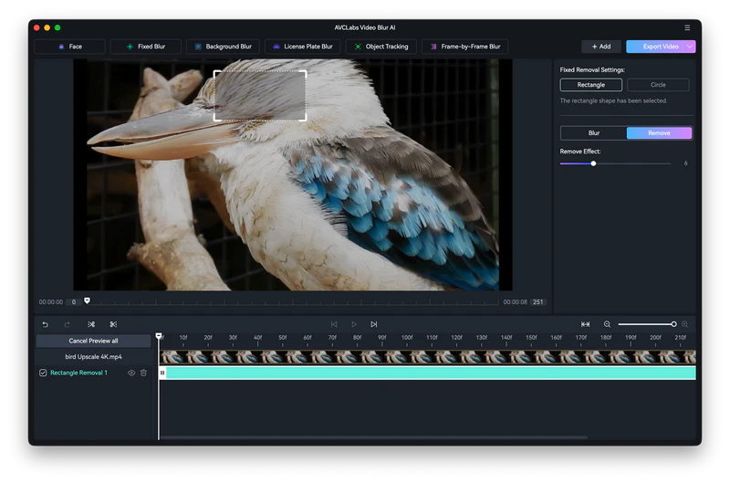The height and width of the screenshot is (483, 730).
Task: Click the current frame number field 0
Action: (74, 302)
